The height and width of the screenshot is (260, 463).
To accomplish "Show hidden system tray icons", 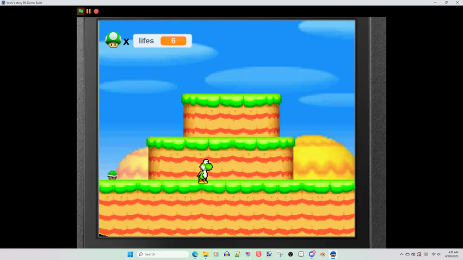I will pos(402,254).
